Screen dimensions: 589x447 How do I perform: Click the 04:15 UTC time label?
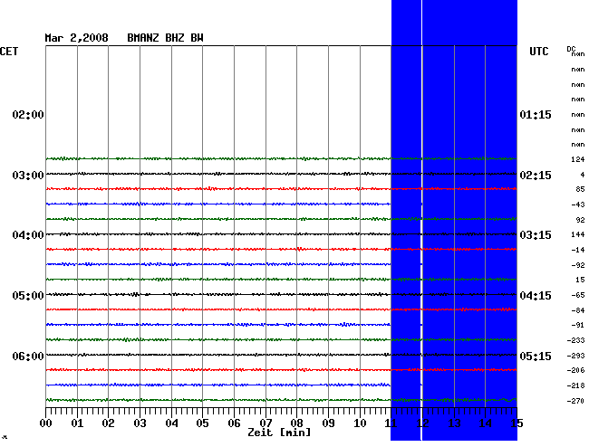[x=536, y=296]
